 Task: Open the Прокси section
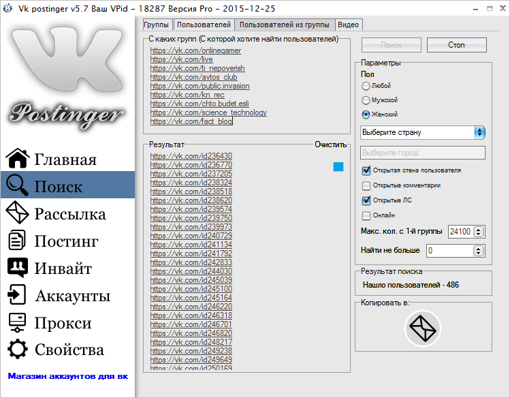click(x=63, y=323)
